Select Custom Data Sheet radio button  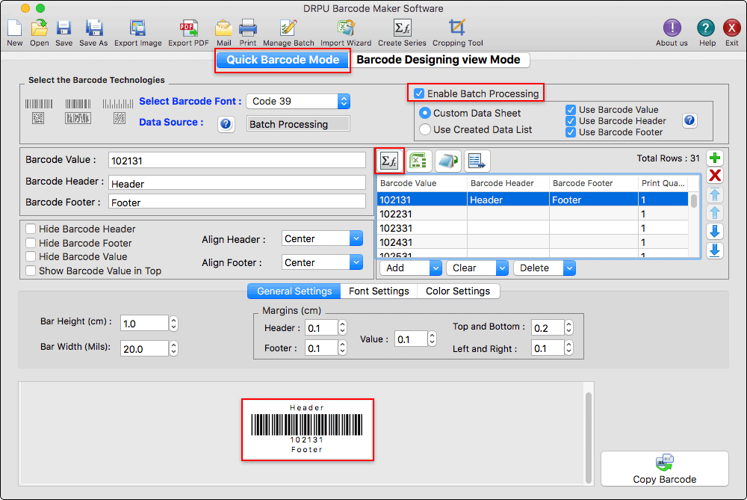tap(424, 113)
